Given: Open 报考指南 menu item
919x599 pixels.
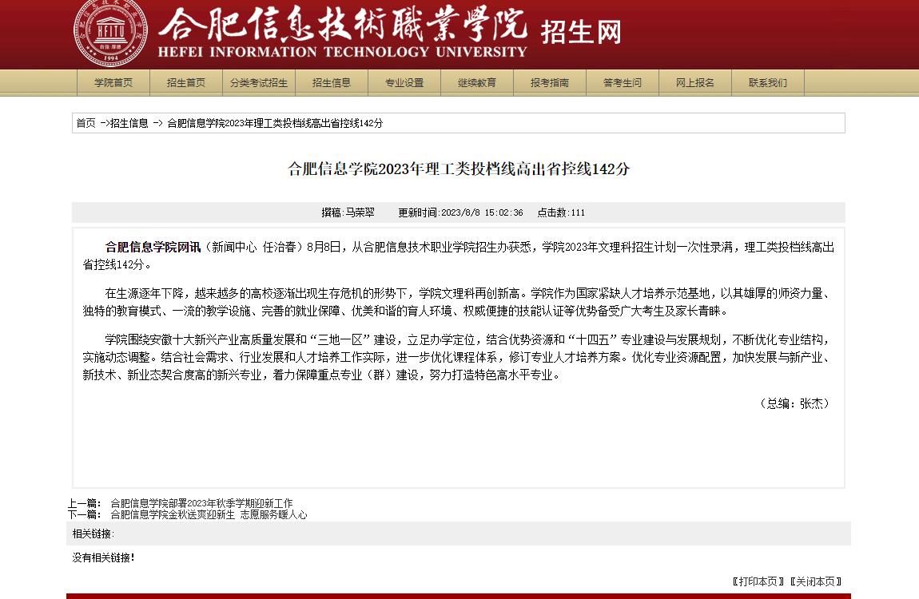Looking at the screenshot, I should pos(550,82).
